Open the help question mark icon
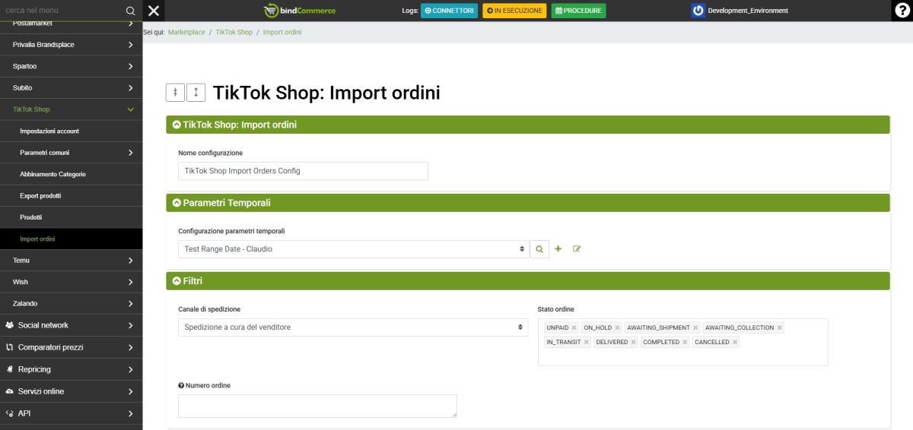This screenshot has width=913, height=430. tap(902, 11)
